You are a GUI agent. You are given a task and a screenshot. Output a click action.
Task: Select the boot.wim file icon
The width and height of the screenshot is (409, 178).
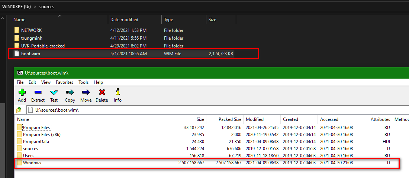click(17, 54)
